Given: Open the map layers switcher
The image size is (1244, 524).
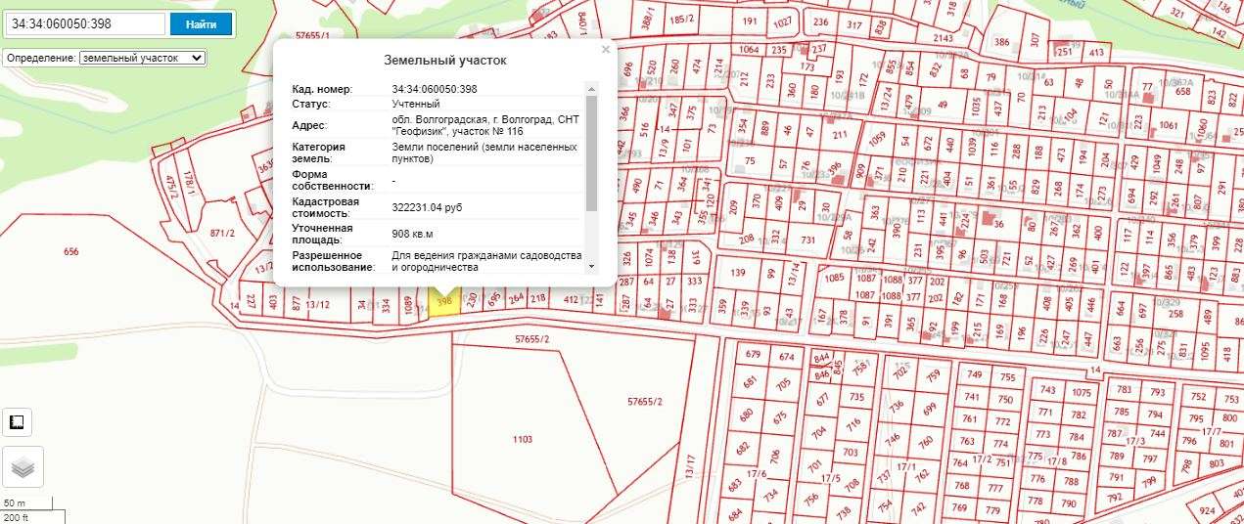Looking at the screenshot, I should point(23,467).
